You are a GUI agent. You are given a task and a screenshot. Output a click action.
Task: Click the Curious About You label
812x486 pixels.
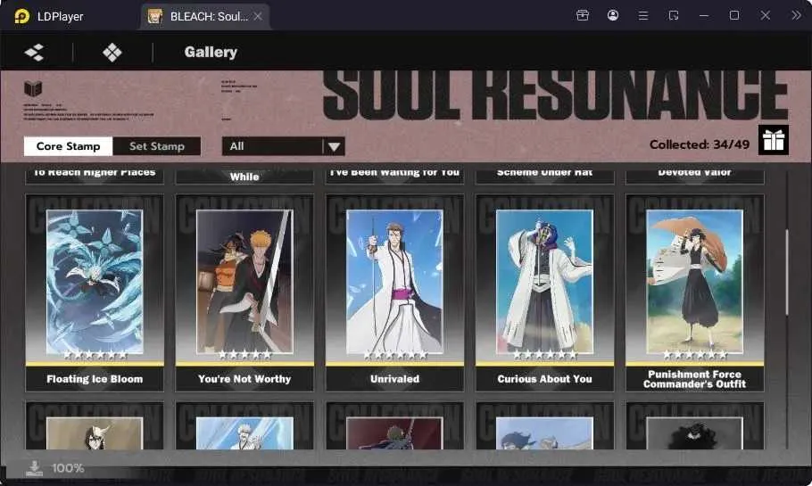click(x=545, y=379)
